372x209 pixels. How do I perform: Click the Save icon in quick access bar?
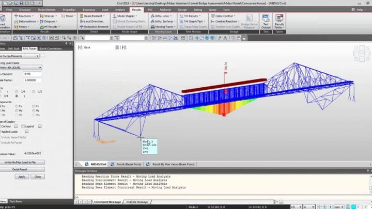click(x=21, y=3)
